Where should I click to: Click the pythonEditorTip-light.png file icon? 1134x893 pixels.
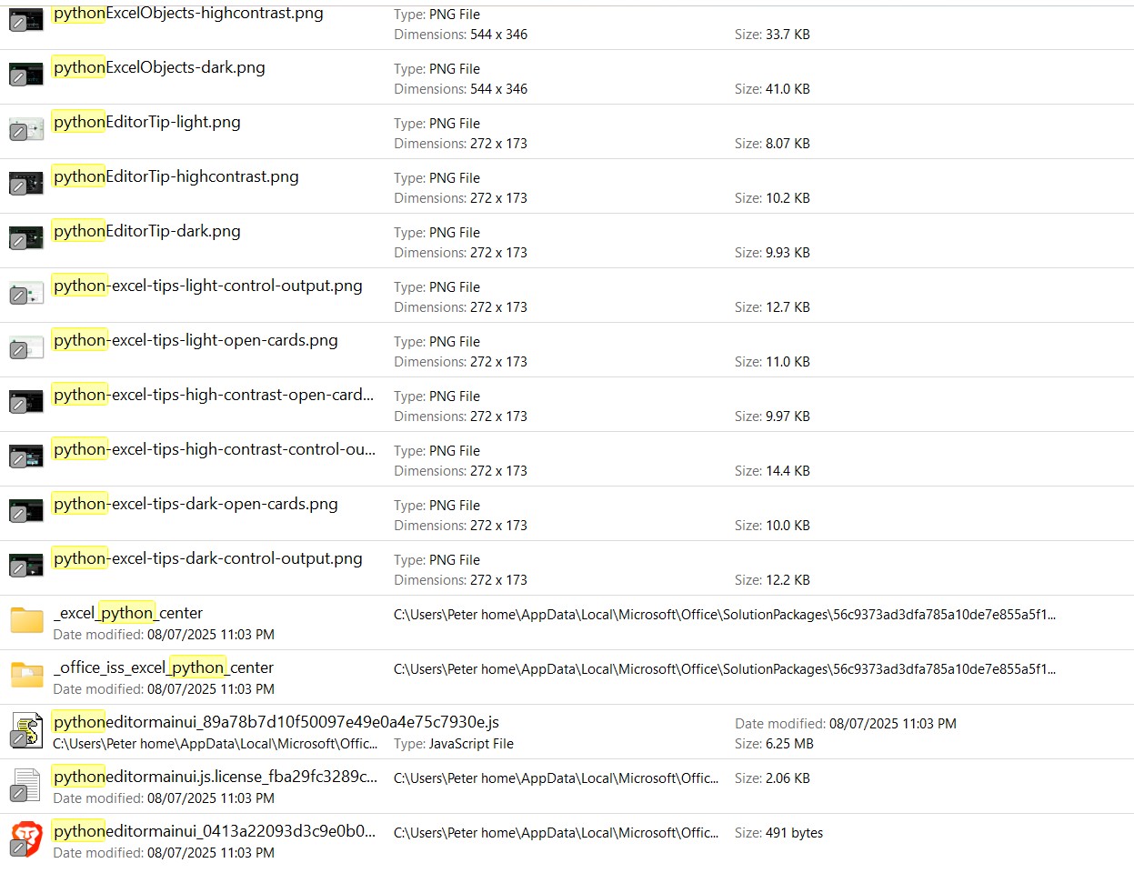(x=26, y=129)
